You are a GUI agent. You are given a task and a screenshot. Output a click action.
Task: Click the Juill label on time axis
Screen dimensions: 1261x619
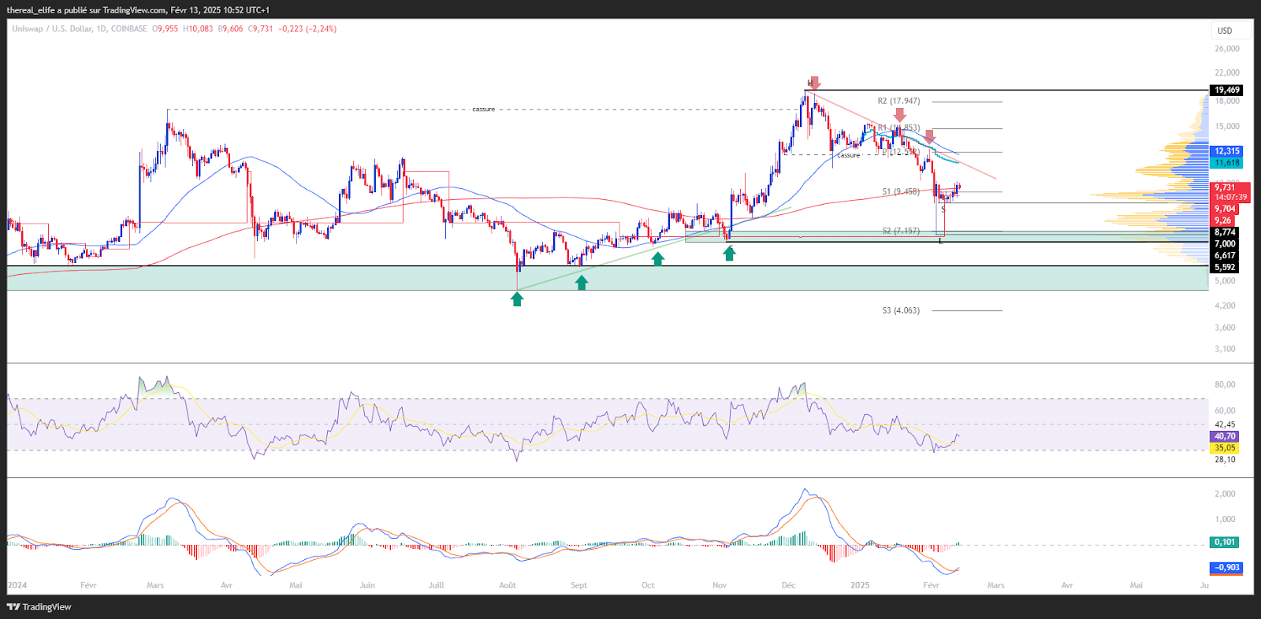coord(437,586)
